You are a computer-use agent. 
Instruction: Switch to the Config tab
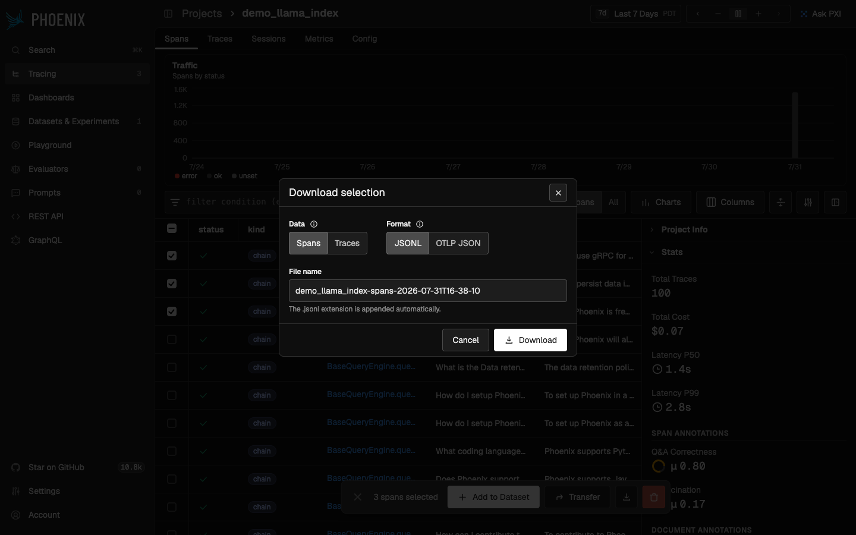click(x=364, y=39)
